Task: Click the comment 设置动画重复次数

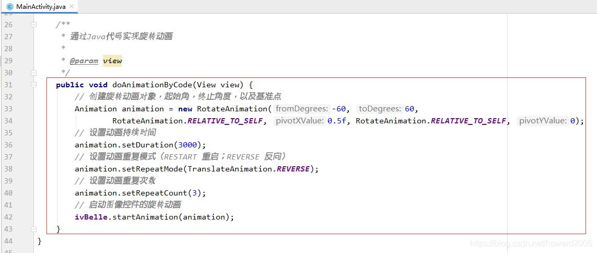Action: point(115,181)
